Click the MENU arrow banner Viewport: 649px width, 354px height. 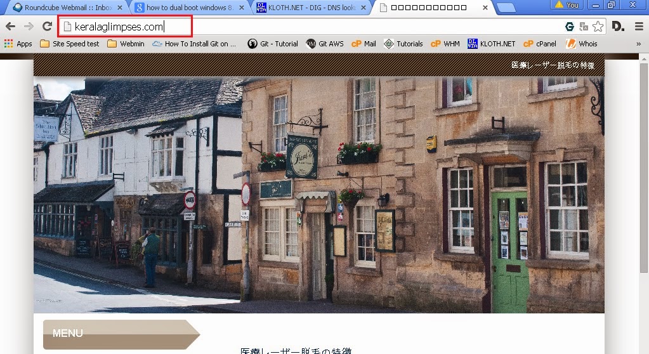(x=121, y=334)
